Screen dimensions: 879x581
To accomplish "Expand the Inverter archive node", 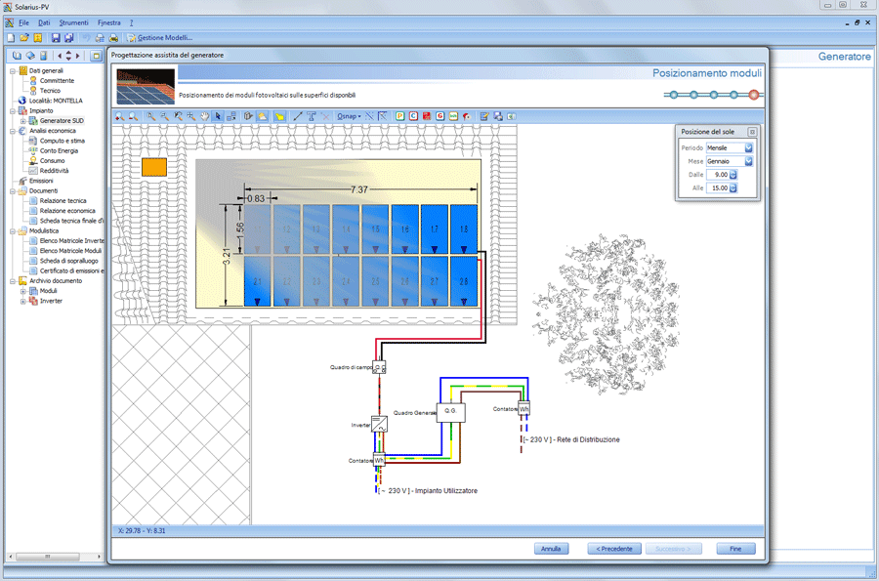I will pyautogui.click(x=22, y=301).
